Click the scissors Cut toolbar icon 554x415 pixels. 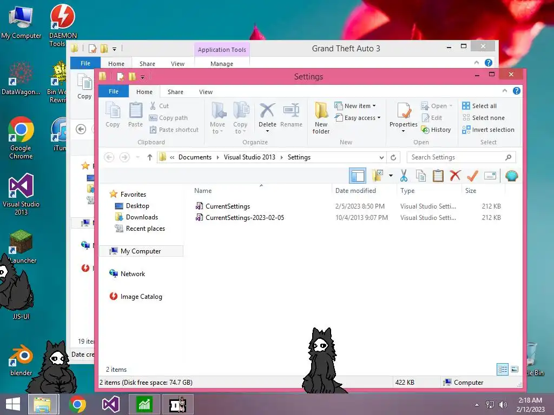click(404, 176)
